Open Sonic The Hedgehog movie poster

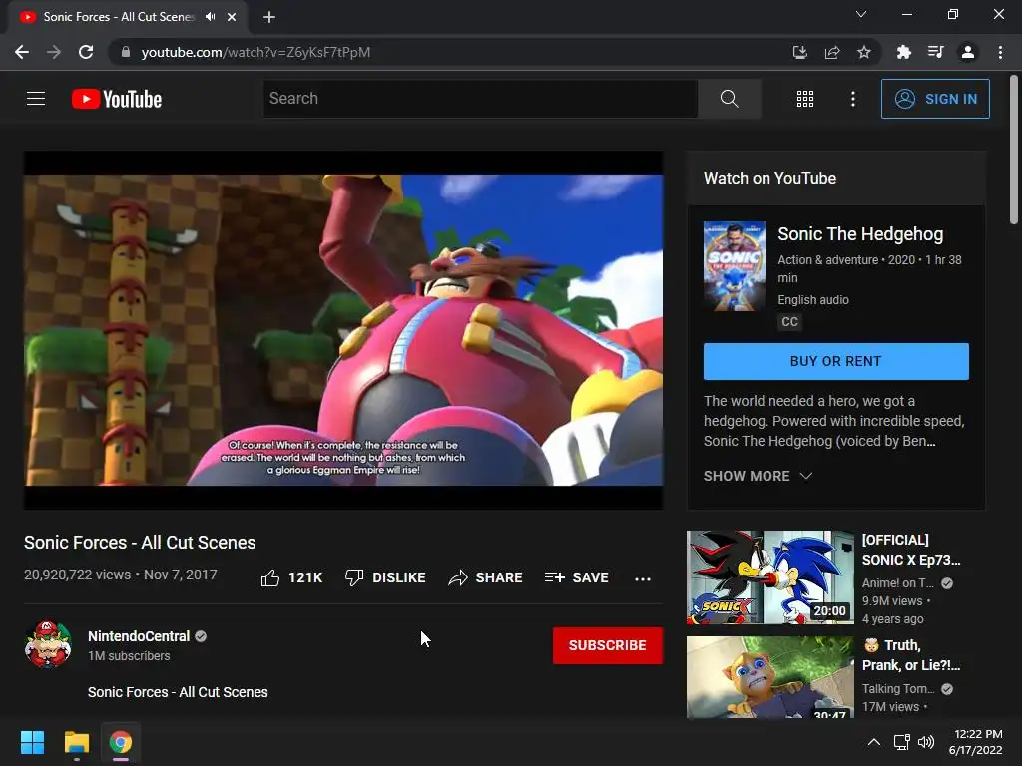[735, 266]
